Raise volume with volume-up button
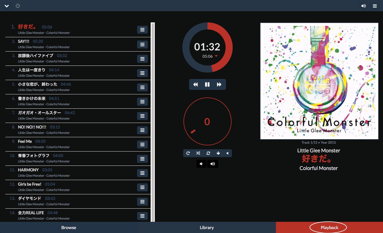383x233 pixels. (x=213, y=164)
